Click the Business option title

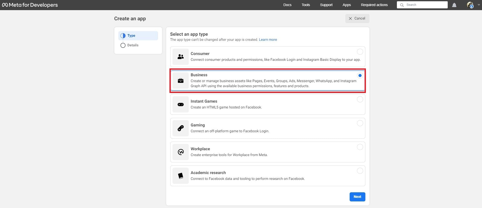[199, 75]
